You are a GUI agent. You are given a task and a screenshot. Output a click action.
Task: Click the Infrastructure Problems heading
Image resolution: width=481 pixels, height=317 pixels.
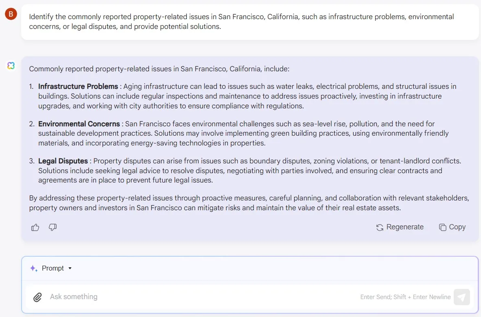pyautogui.click(x=78, y=86)
